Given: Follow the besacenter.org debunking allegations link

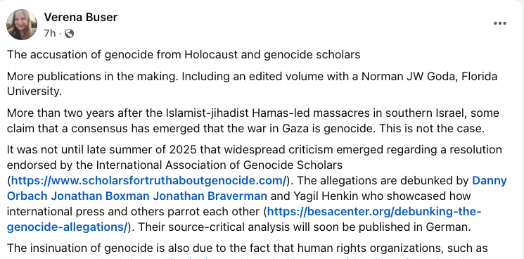Looking at the screenshot, I should pos(244,219).
